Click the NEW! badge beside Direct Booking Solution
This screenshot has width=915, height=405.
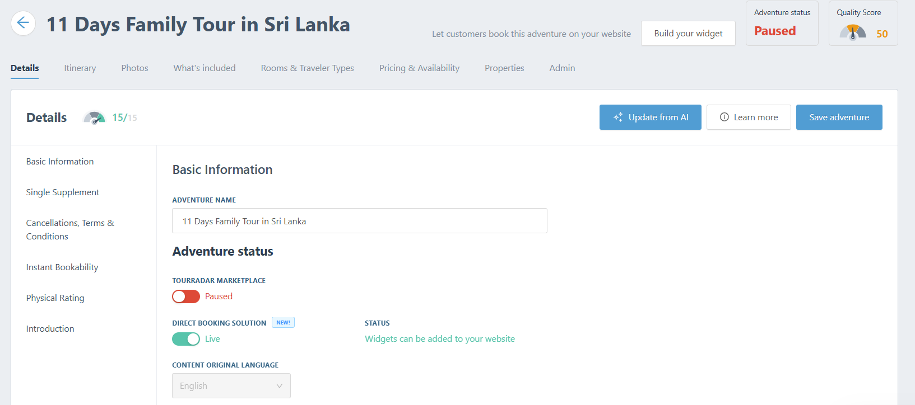(283, 323)
